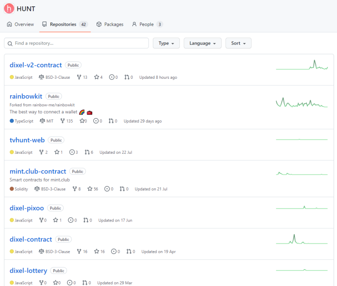Click "Smart contracts for mint.club" description
The height and width of the screenshot is (286, 337).
pyautogui.click(x=40, y=180)
